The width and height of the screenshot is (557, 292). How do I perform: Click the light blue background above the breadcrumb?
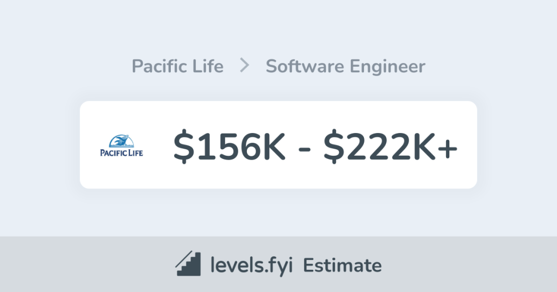(278, 27)
